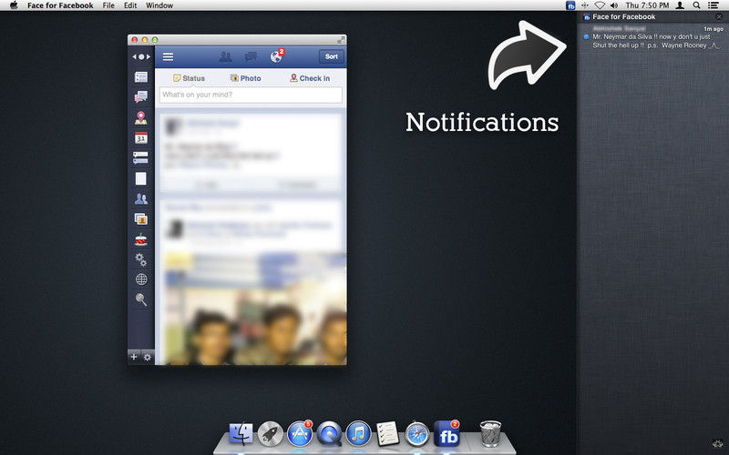The width and height of the screenshot is (729, 455).
Task: Open the File menu
Action: pyautogui.click(x=108, y=5)
